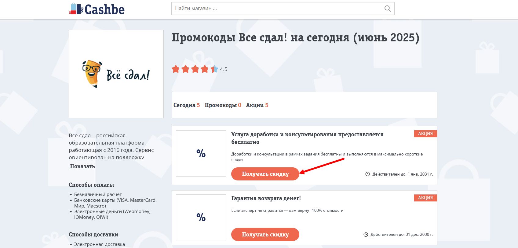The width and height of the screenshot is (518, 248).
Task: Click 'Действителен до: 1 янв. 2031 г.' text
Action: pyautogui.click(x=403, y=174)
